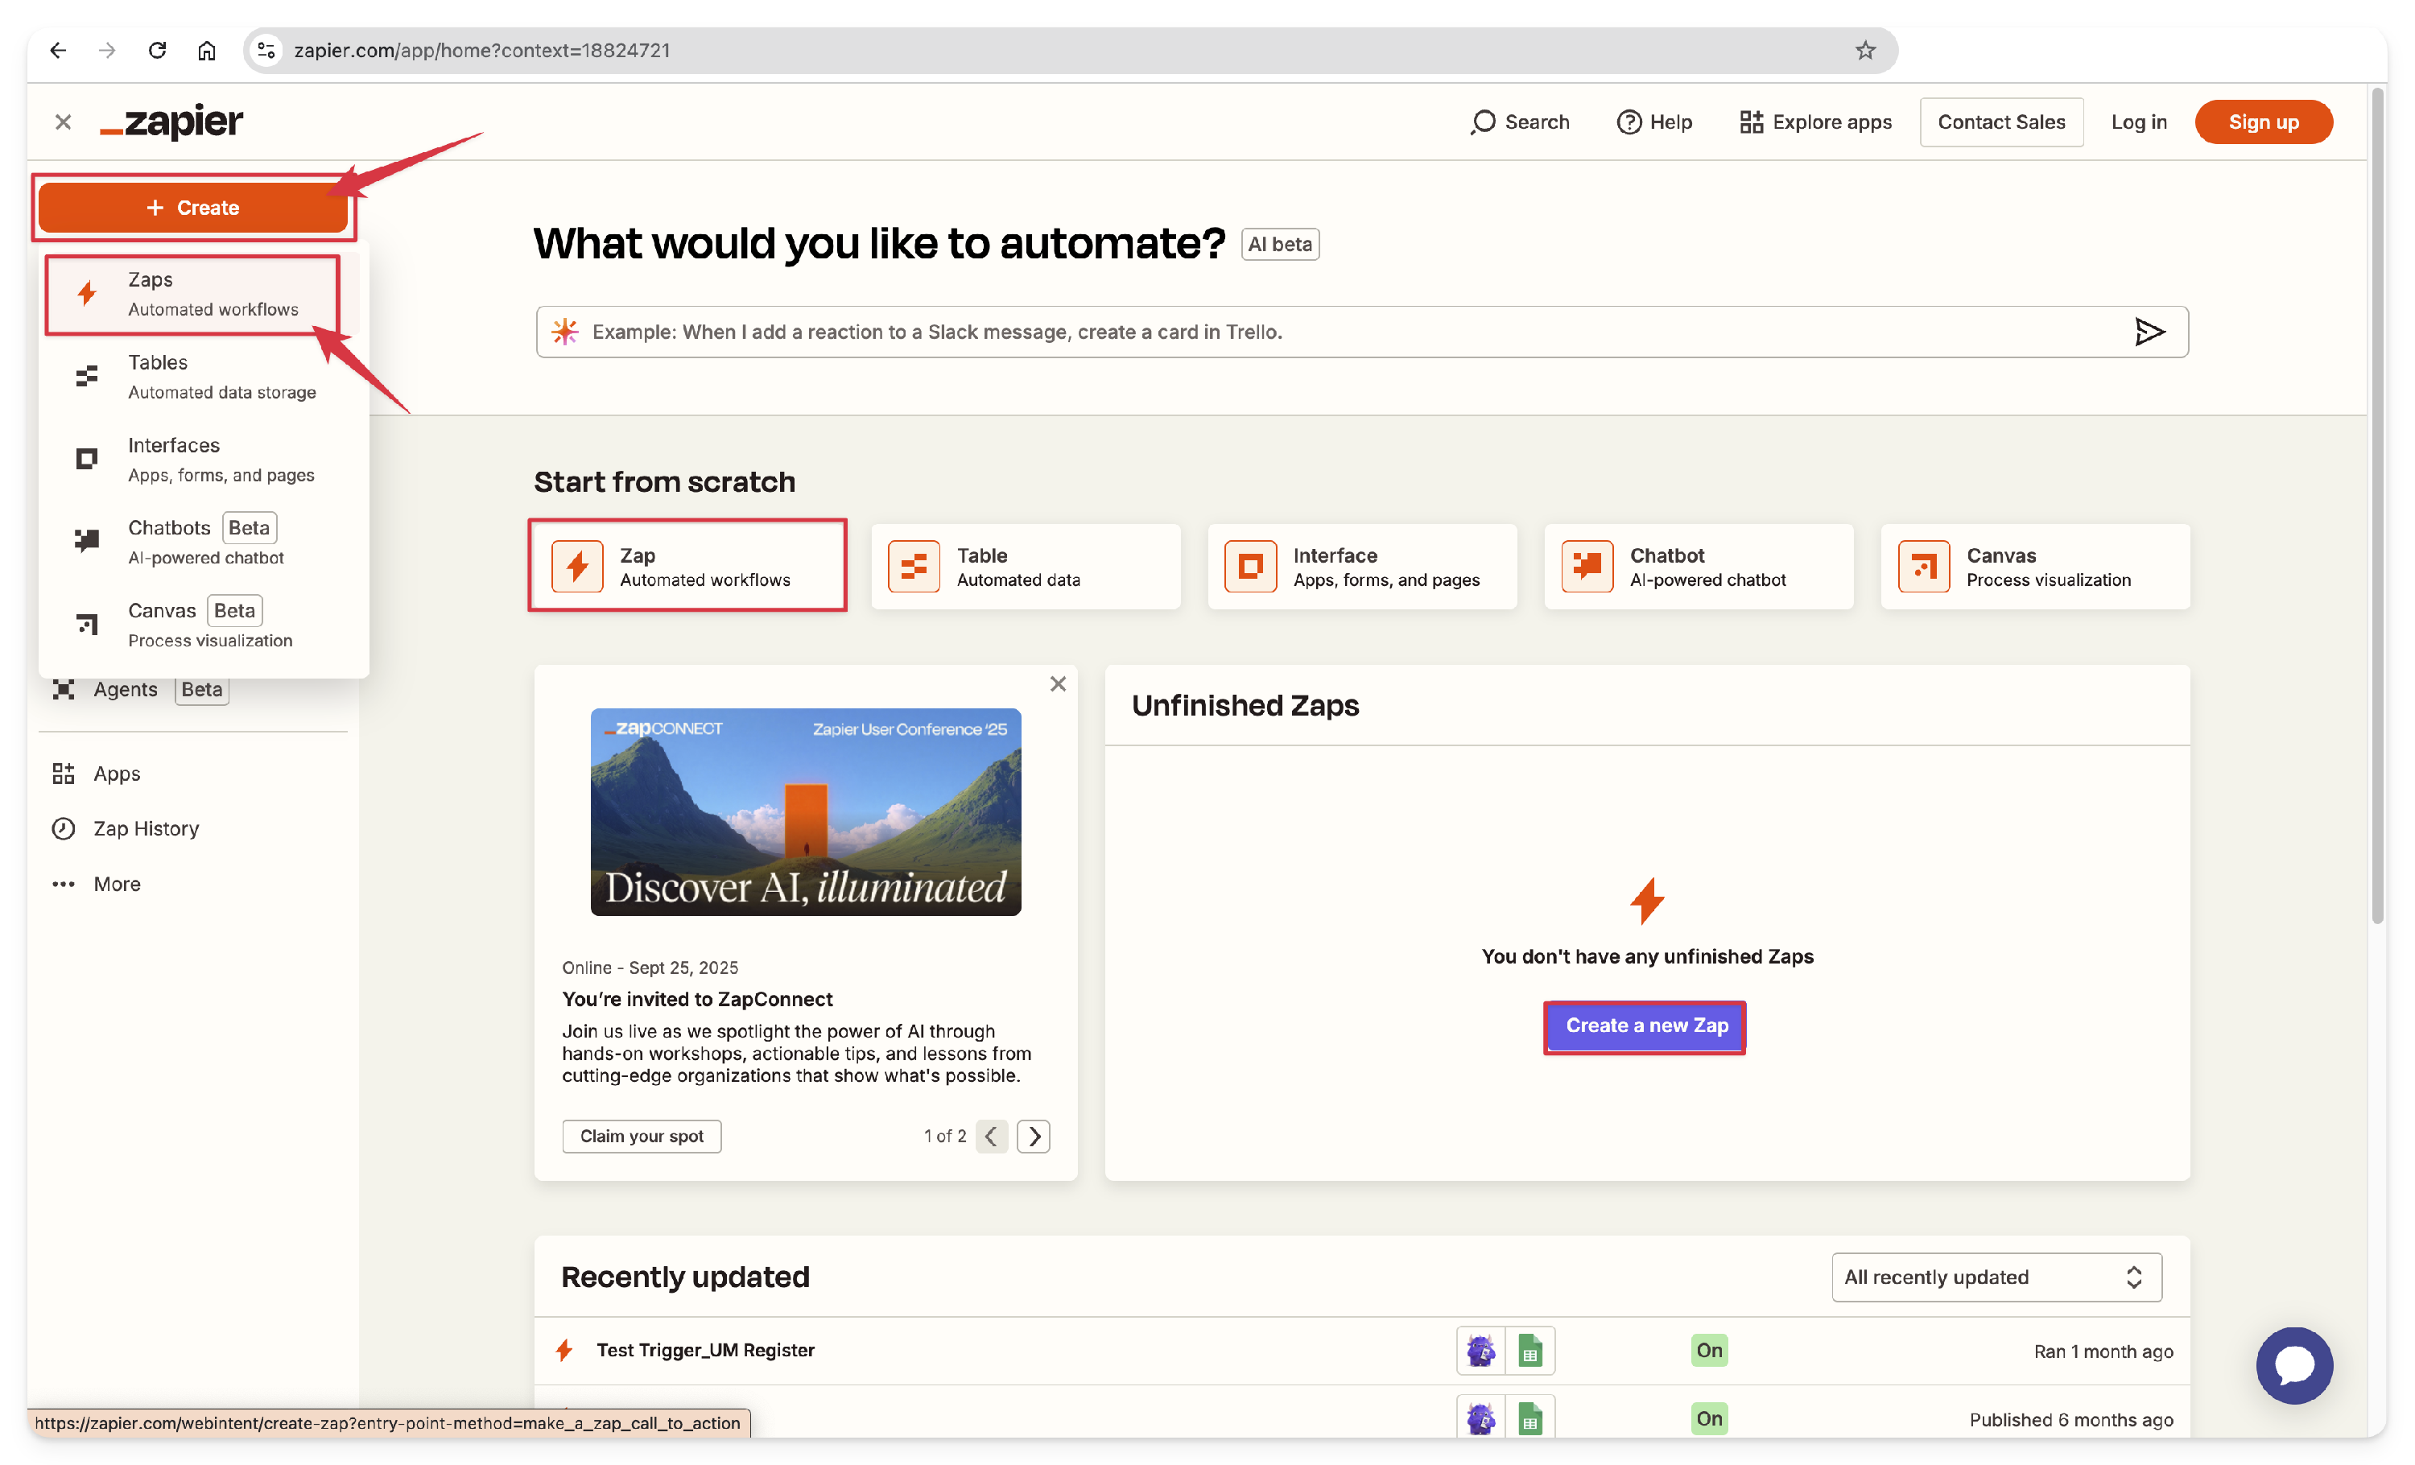Image resolution: width=2415 pixels, height=1465 pixels.
Task: Click the AI beta badge
Action: click(1280, 244)
